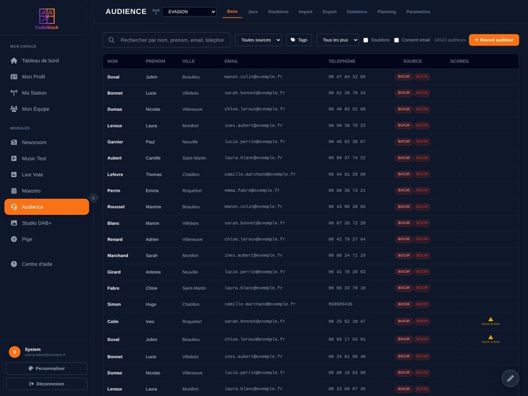Open Ma Station antenna icon
Viewport: 528px width, 396px height.
coord(14,93)
